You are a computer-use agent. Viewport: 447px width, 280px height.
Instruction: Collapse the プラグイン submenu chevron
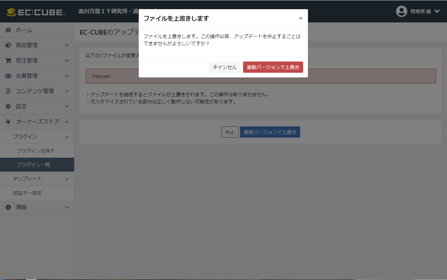pyautogui.click(x=67, y=137)
